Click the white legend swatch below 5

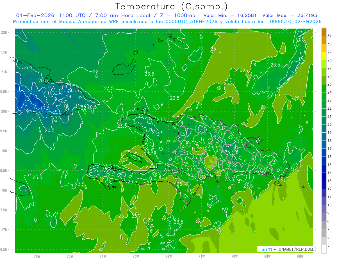click(x=324, y=249)
